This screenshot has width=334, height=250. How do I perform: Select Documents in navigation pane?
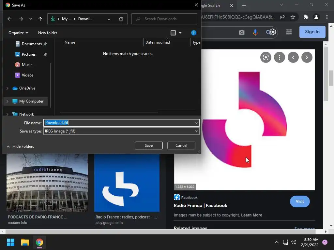tap(32, 44)
